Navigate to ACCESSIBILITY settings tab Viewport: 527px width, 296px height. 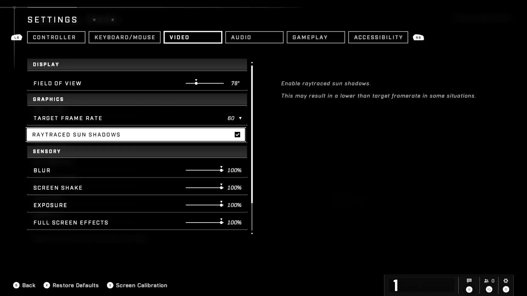378,37
